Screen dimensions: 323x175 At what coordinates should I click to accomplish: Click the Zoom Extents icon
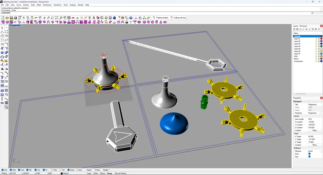coord(57,18)
